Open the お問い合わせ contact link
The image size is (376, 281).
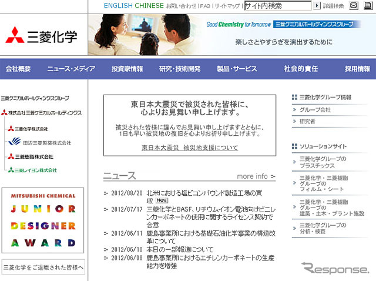coord(182,6)
